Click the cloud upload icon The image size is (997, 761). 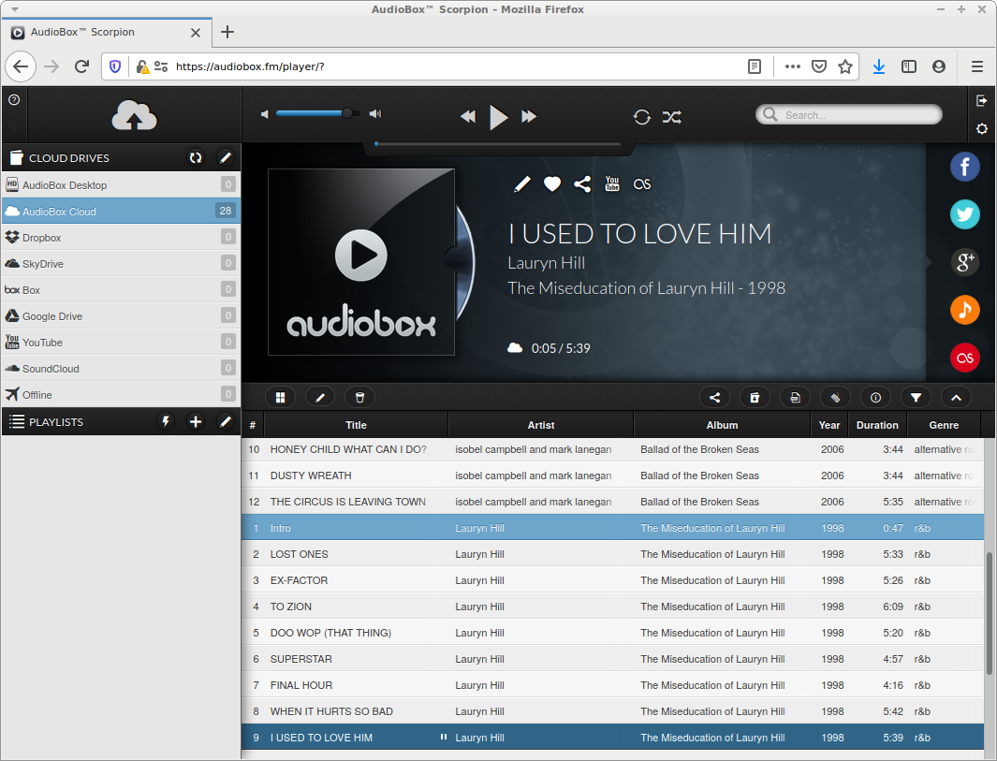point(134,116)
